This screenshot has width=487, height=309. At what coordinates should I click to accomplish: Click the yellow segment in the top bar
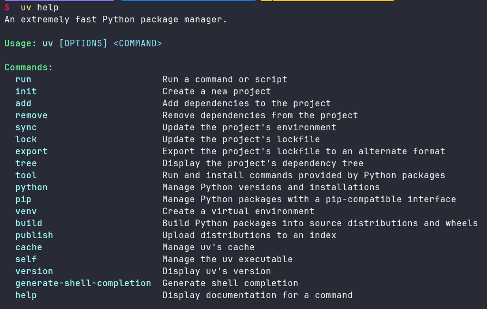(327, 1)
